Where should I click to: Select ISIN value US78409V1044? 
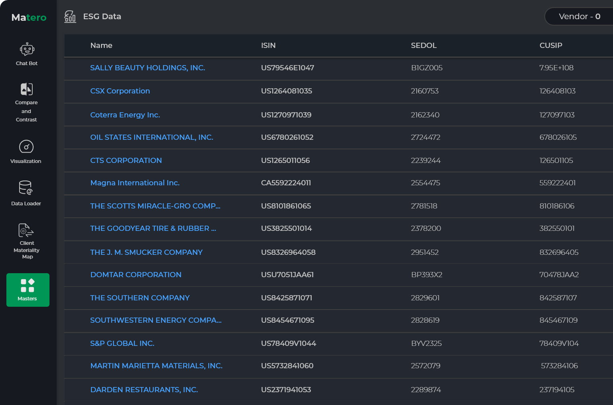click(x=289, y=343)
